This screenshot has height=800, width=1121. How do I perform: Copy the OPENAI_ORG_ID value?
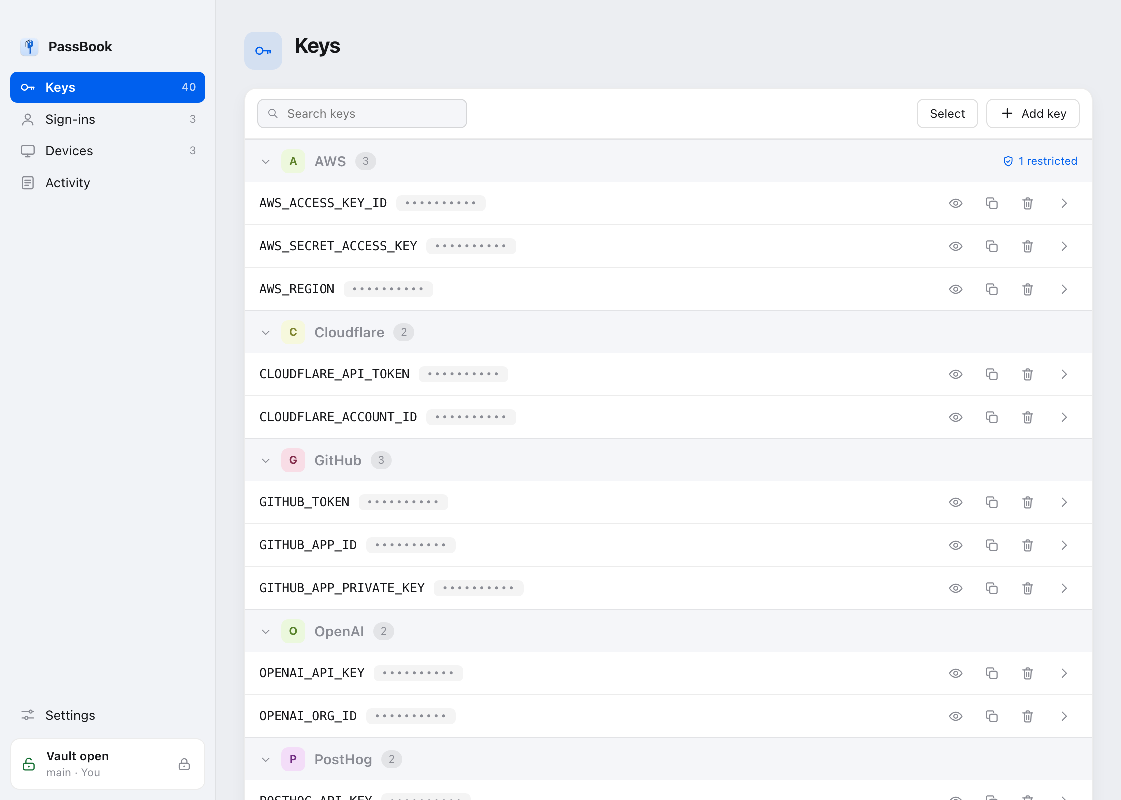[991, 716]
